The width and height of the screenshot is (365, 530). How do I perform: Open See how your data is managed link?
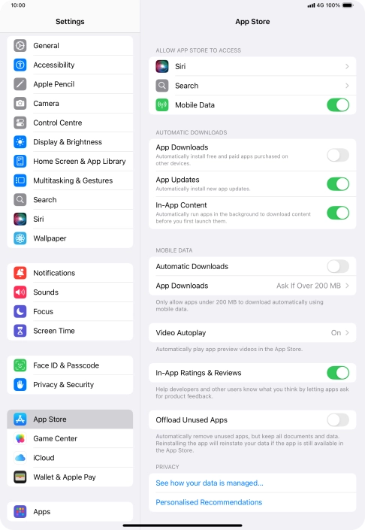tap(210, 483)
